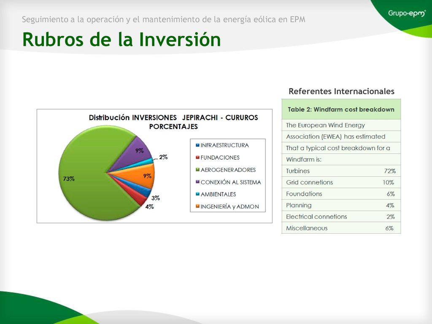Click the 6% value in Miscellaneous row

point(389,228)
